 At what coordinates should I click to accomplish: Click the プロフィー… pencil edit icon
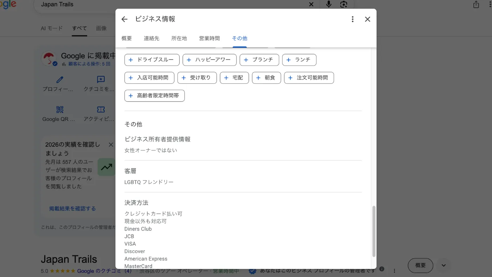(60, 80)
